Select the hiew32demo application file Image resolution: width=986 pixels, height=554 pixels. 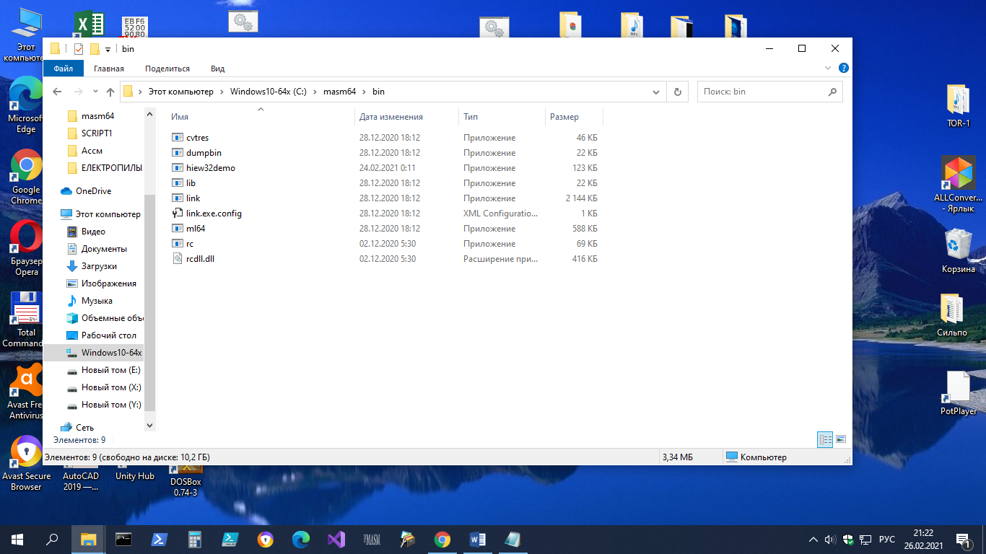210,168
